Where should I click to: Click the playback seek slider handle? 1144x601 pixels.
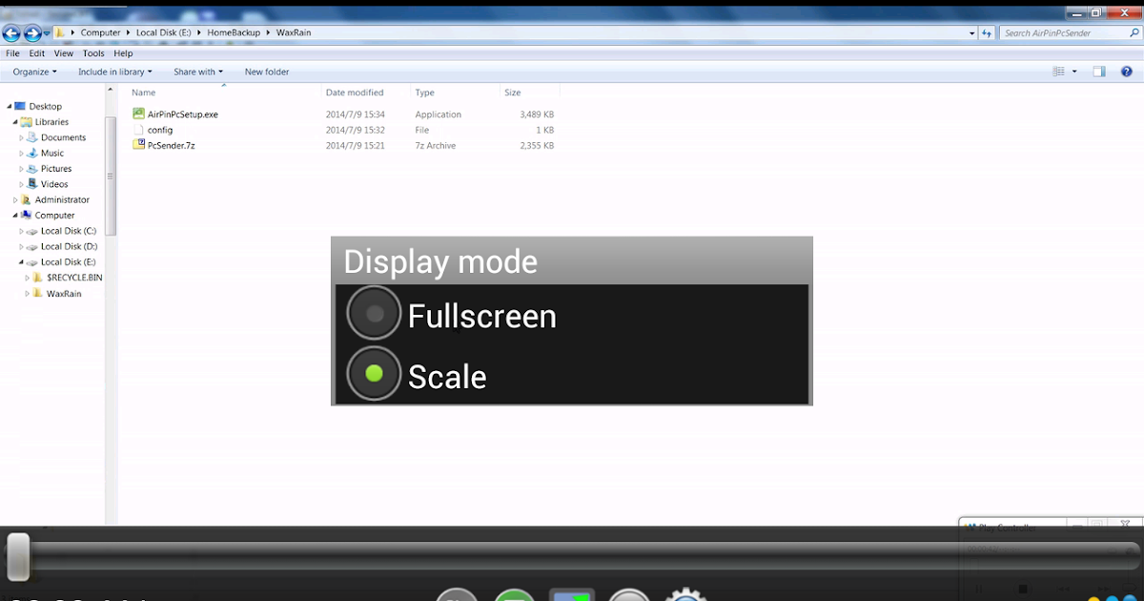pyautogui.click(x=18, y=556)
